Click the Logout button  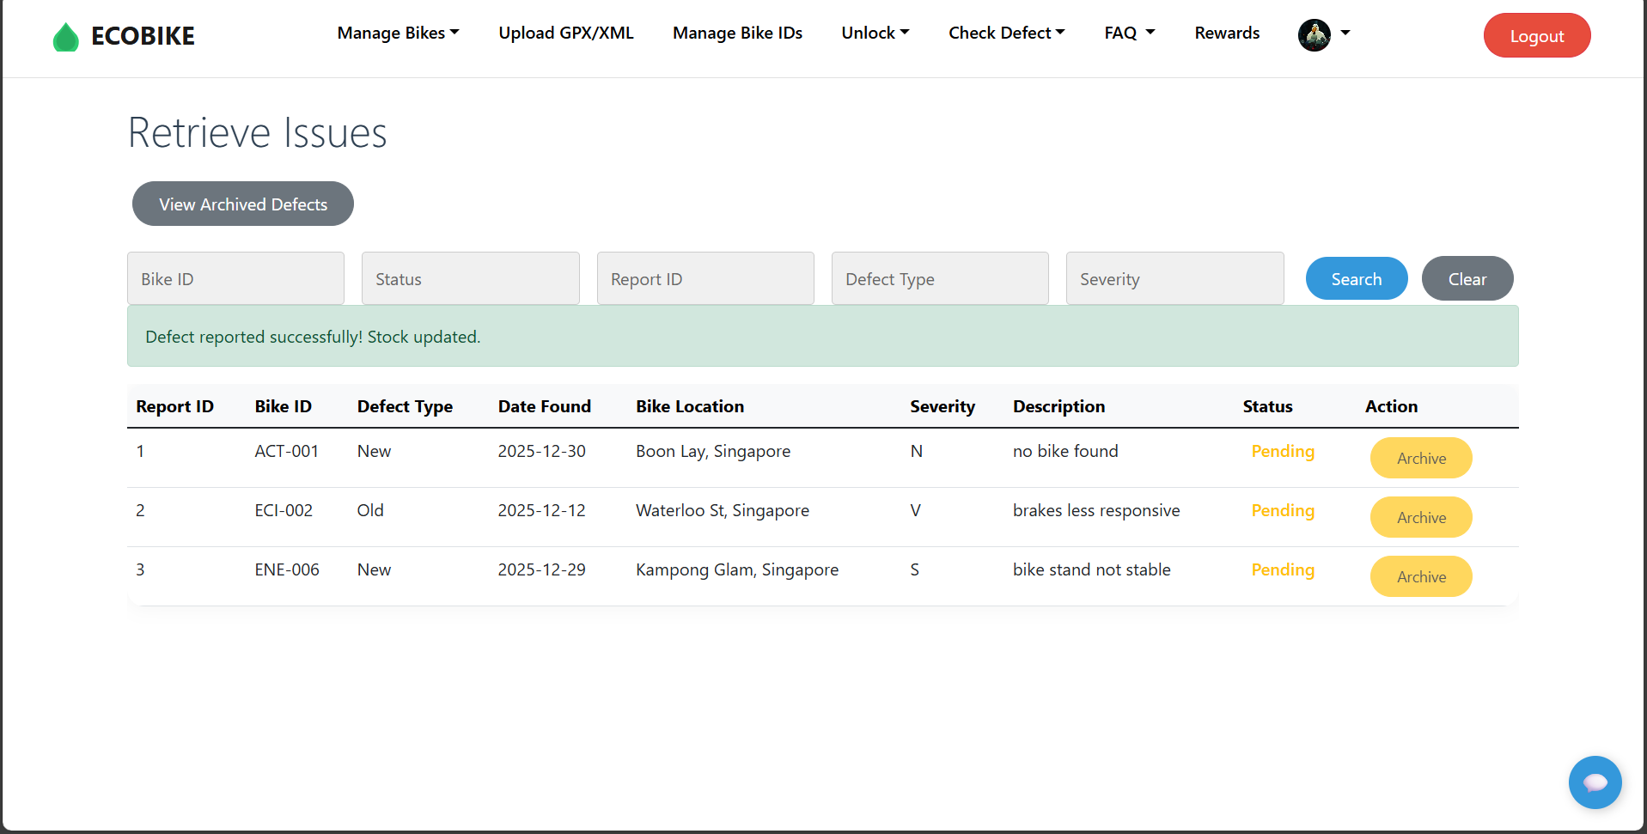(1536, 35)
